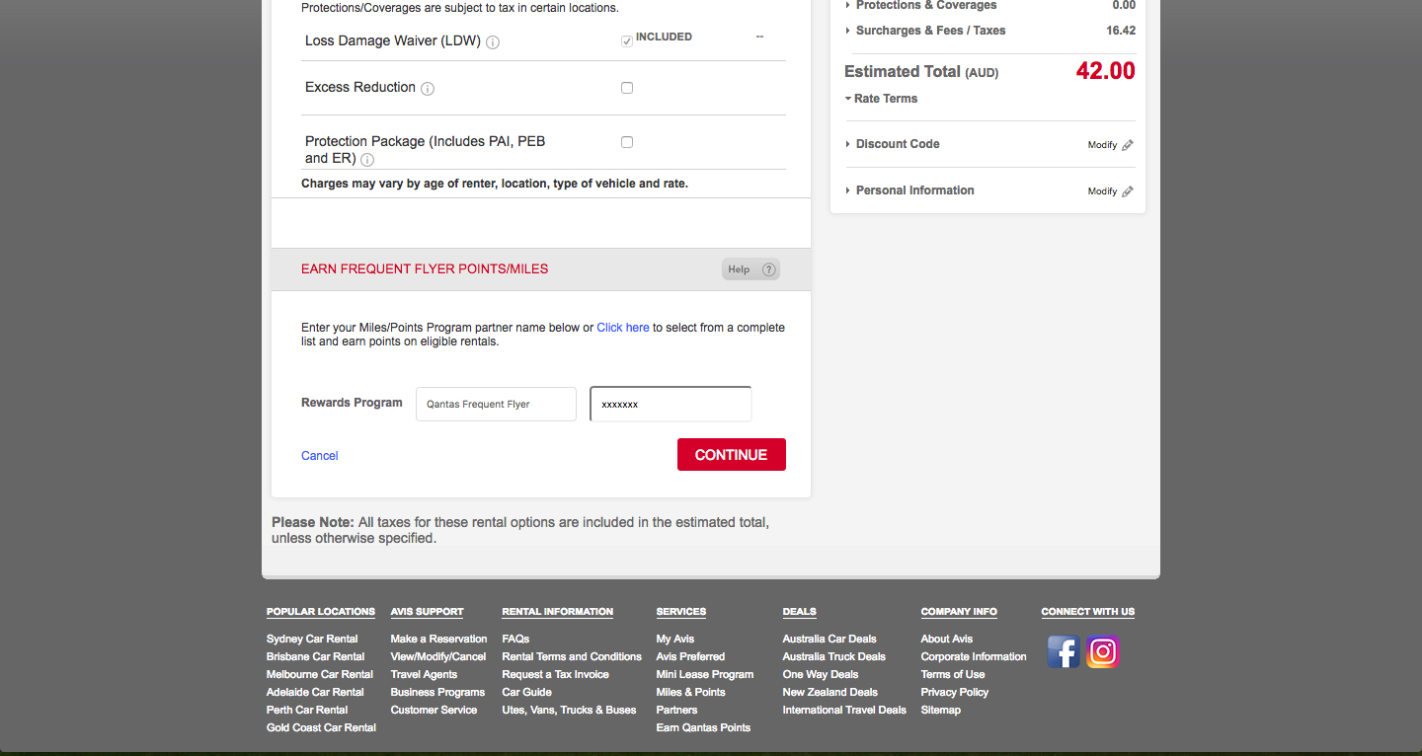1422x756 pixels.
Task: Open the Rewards Program name field
Action: tap(496, 404)
